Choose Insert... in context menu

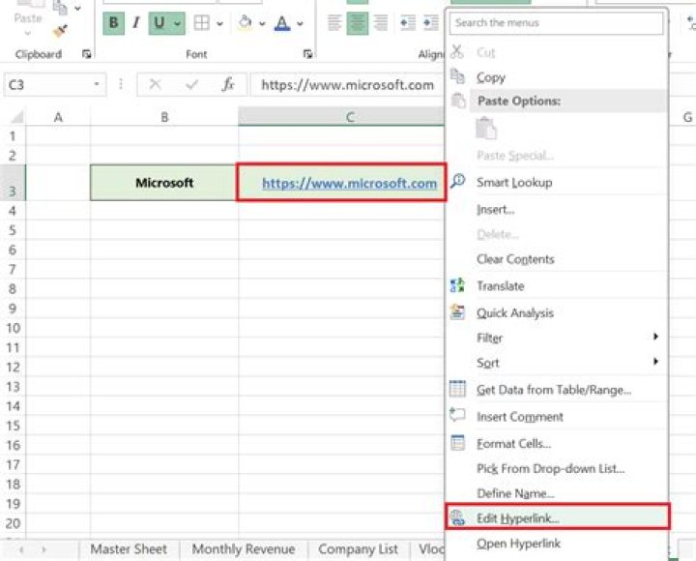coord(557,209)
